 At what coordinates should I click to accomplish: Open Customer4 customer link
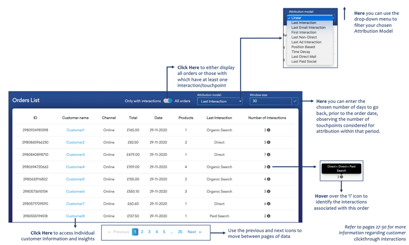tap(75, 167)
